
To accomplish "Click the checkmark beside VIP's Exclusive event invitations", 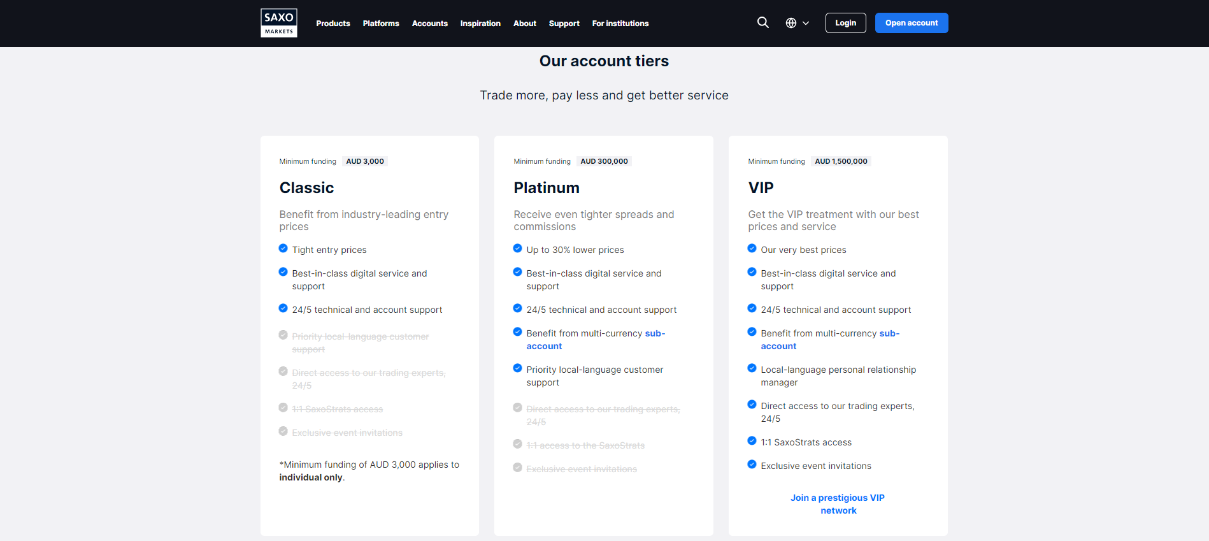I will click(752, 465).
